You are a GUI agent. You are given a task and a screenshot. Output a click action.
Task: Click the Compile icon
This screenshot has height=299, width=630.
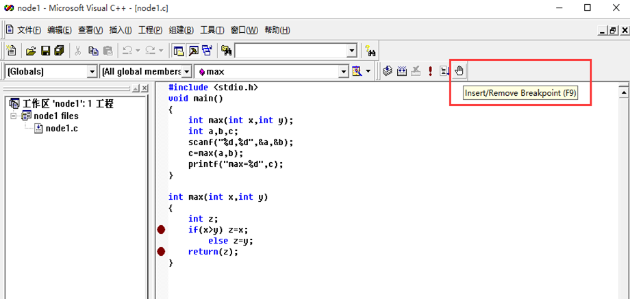click(x=387, y=72)
